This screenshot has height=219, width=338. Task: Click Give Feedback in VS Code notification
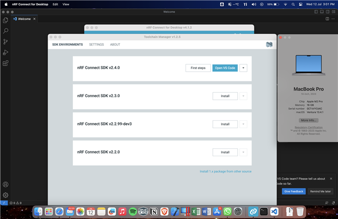point(294,192)
